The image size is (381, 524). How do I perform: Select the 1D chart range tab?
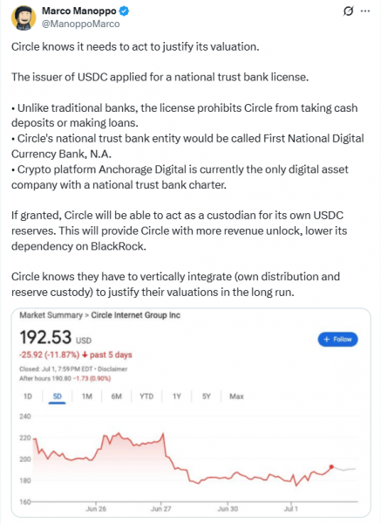click(28, 396)
